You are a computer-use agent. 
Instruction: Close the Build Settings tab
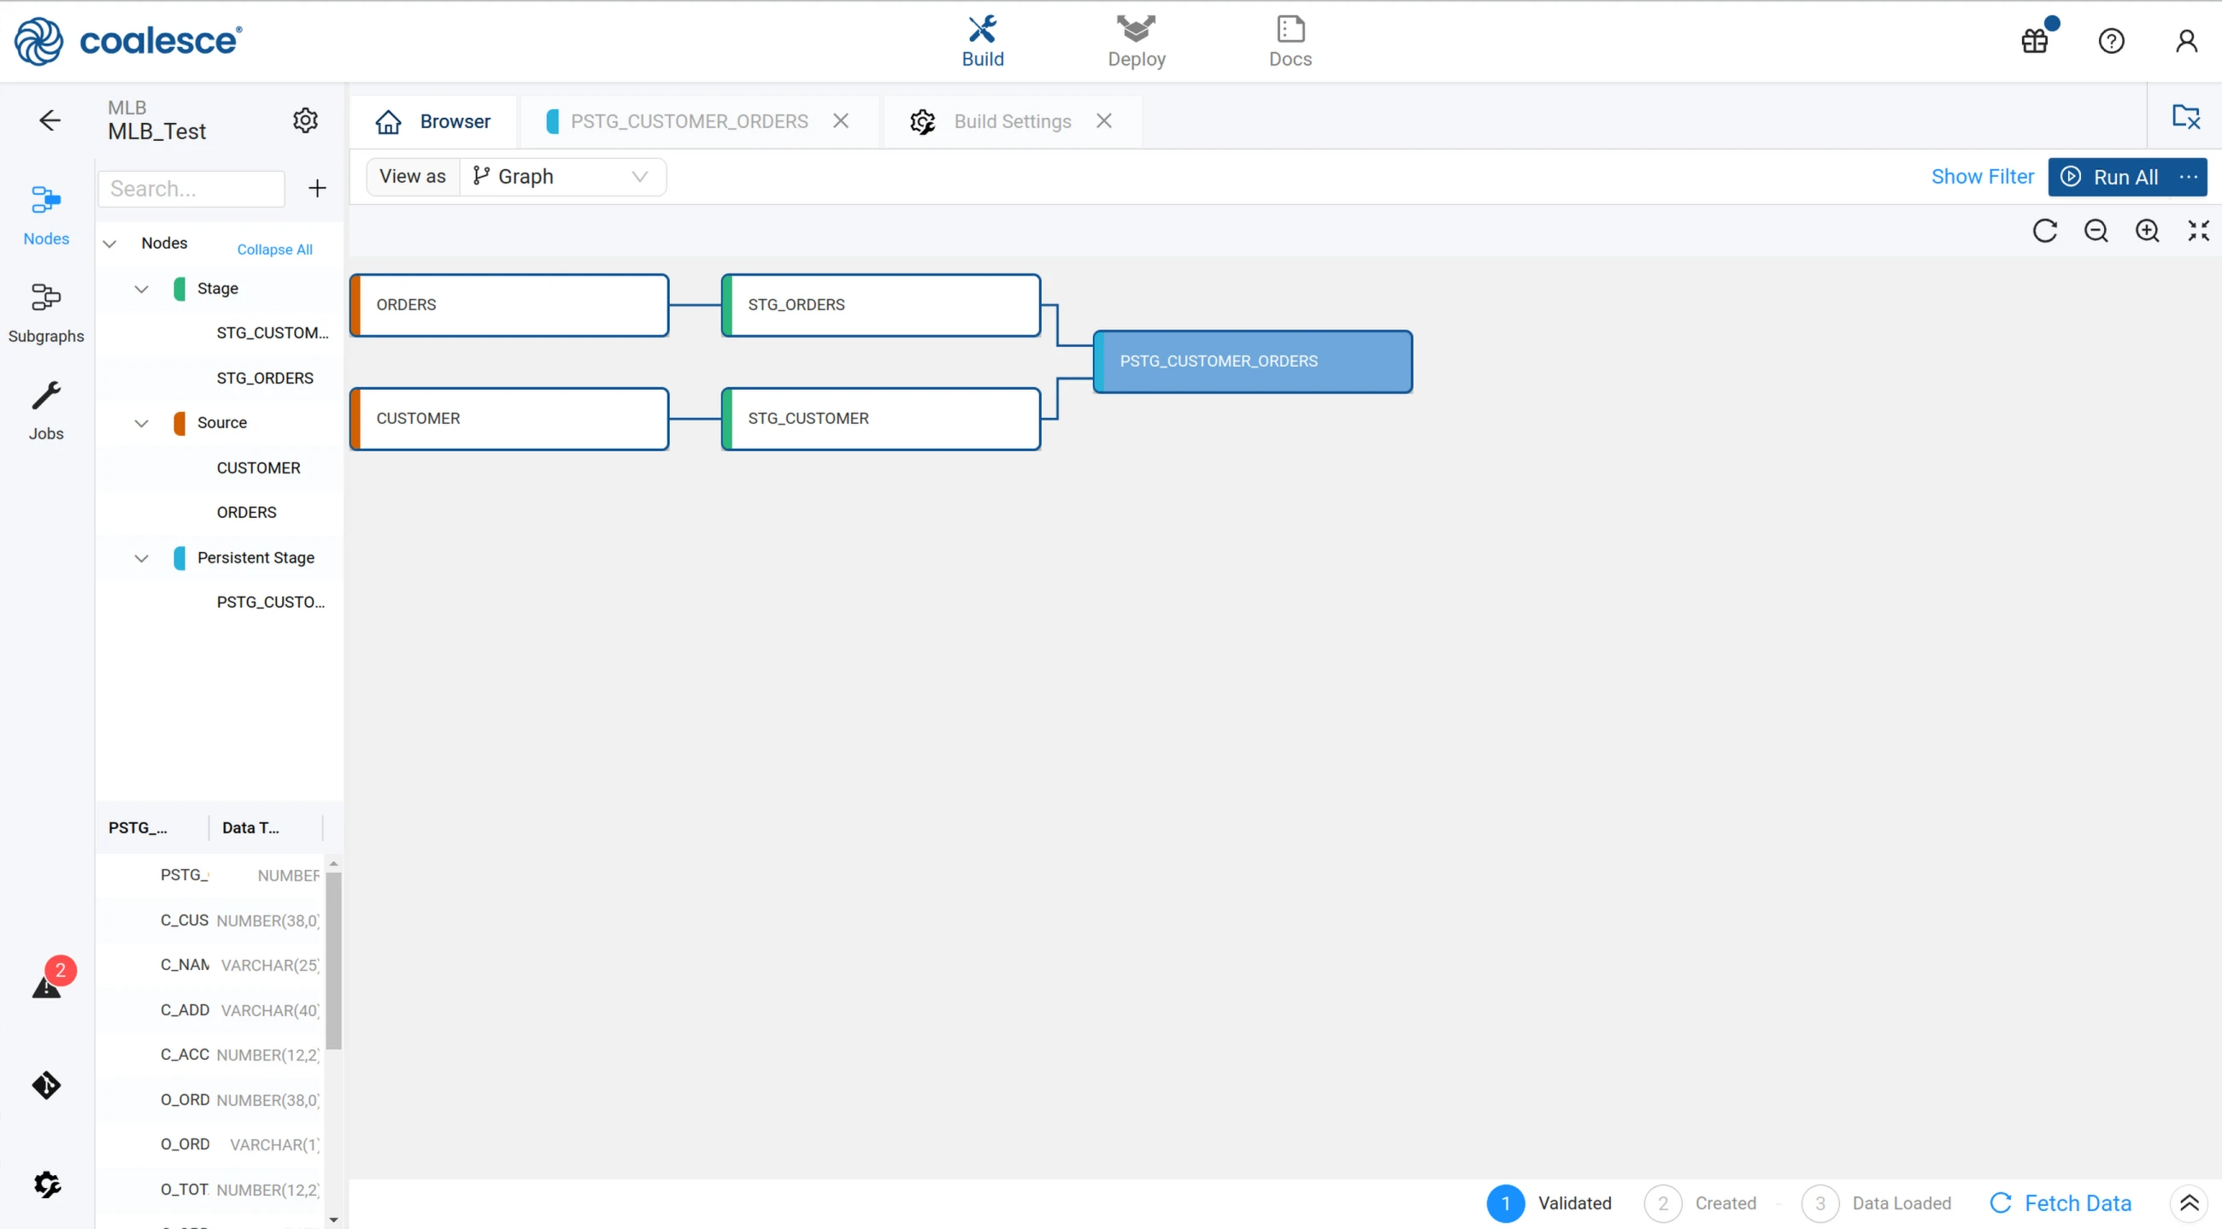tap(1103, 121)
